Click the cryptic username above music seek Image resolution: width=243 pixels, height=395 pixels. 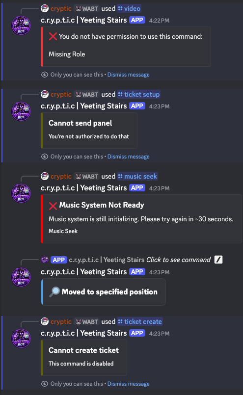coord(61,176)
